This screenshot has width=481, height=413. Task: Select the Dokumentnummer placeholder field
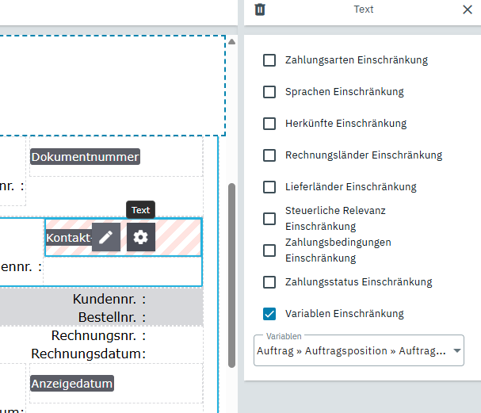85,157
